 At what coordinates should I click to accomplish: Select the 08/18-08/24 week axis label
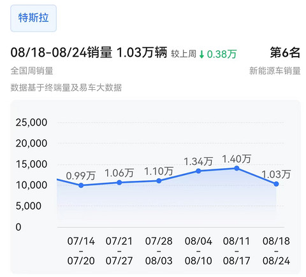point(276,251)
